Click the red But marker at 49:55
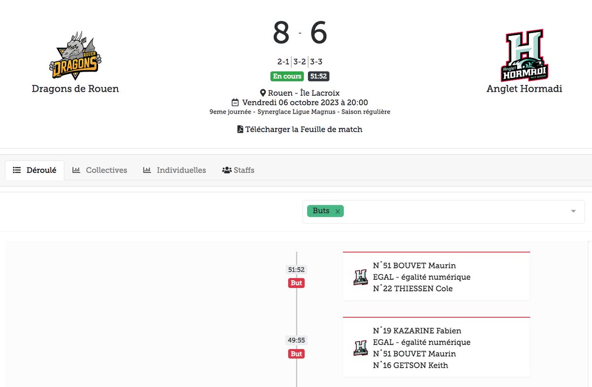Image resolution: width=592 pixels, height=387 pixels. (x=296, y=354)
